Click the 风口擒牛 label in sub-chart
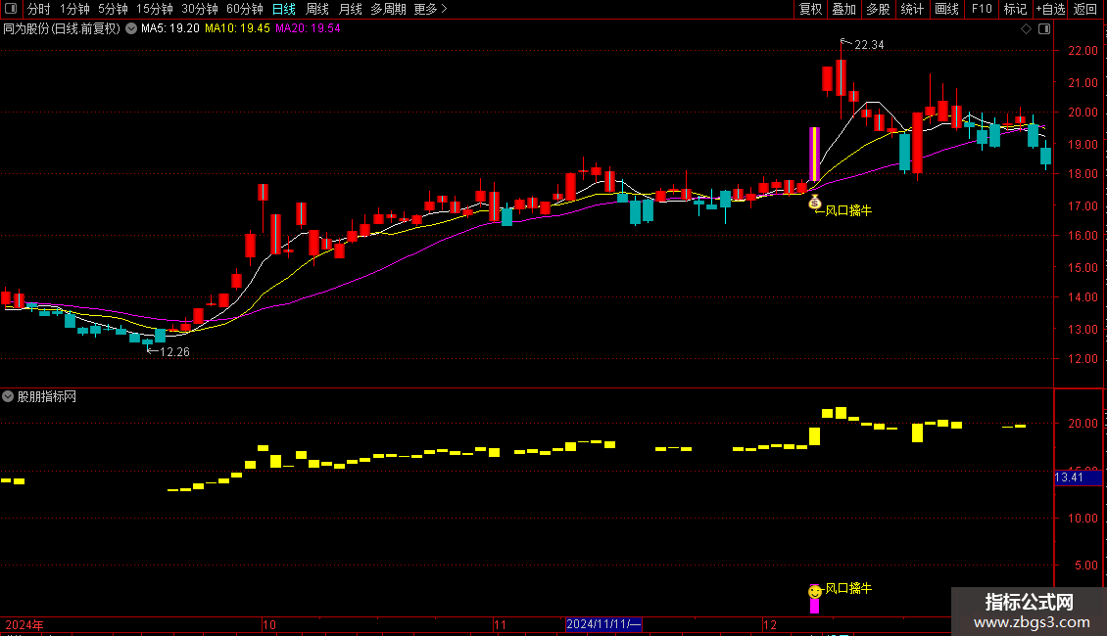The image size is (1107, 636). [848, 588]
